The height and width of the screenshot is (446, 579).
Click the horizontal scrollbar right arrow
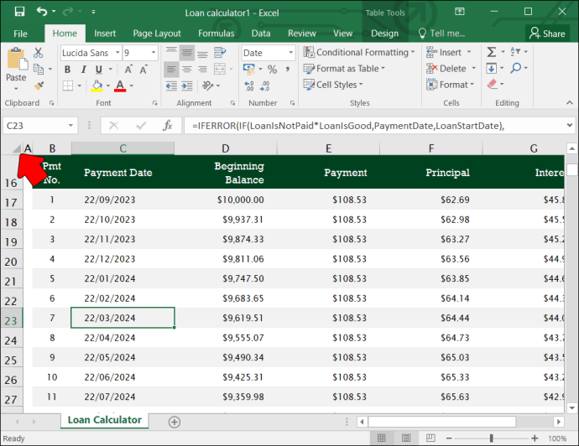(559, 422)
